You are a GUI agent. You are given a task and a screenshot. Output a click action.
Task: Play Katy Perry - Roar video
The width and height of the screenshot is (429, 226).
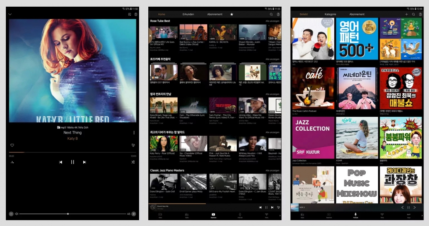pyautogui.click(x=164, y=144)
